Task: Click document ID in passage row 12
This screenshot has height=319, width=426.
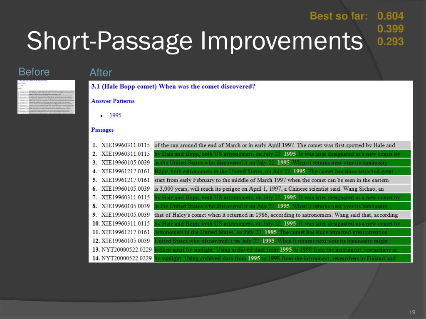Action: 126,241
